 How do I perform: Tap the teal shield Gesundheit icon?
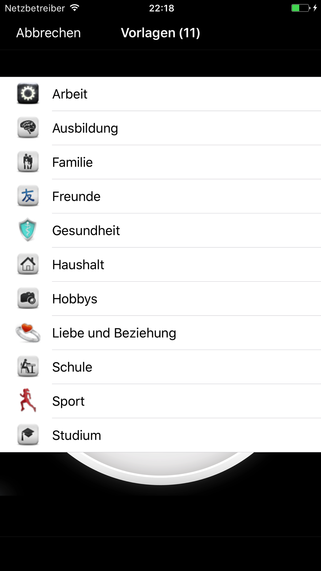pyautogui.click(x=28, y=230)
